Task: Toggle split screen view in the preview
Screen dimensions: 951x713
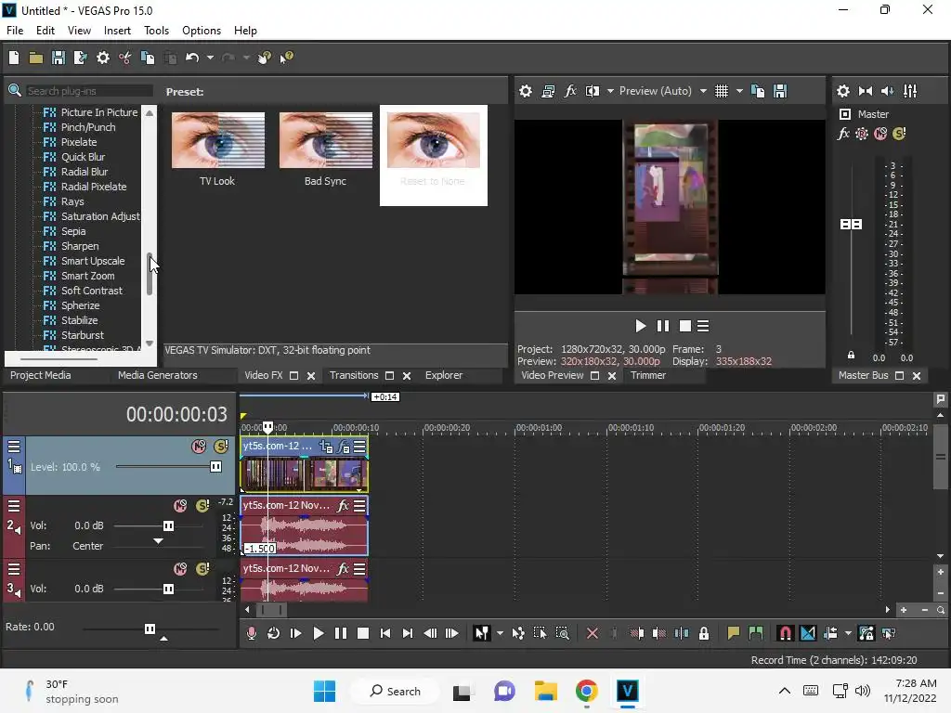Action: click(x=592, y=91)
